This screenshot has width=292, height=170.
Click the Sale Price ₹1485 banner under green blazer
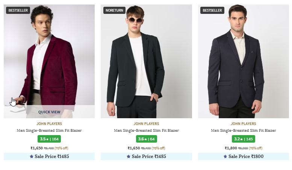(x=146, y=156)
